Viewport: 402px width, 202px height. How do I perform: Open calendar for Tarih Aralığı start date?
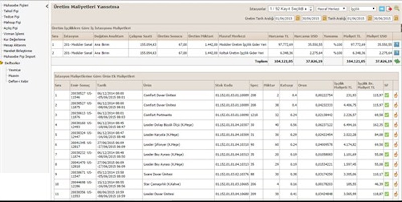370,19
